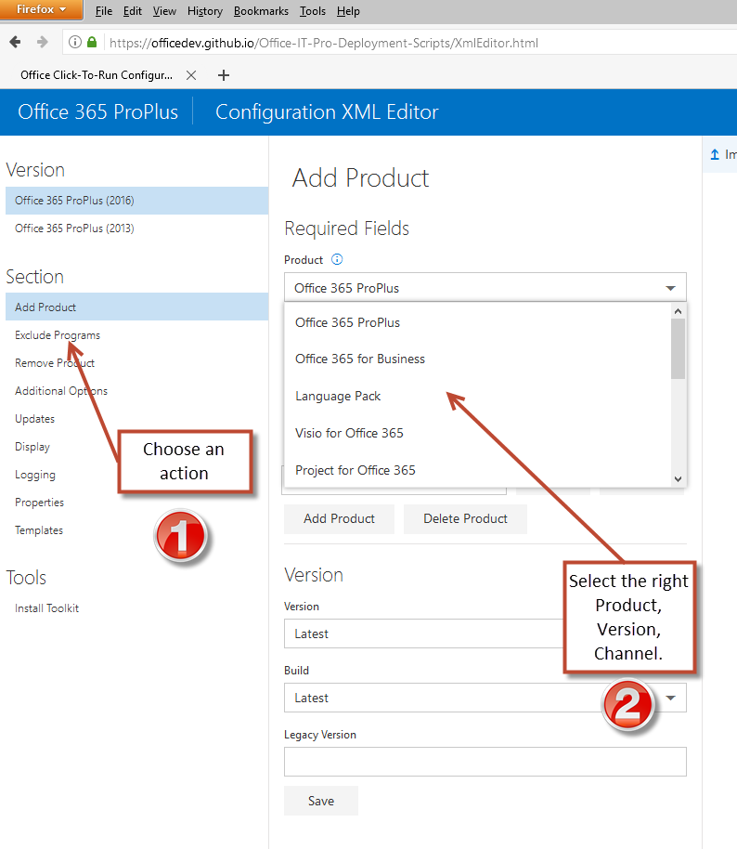The width and height of the screenshot is (737, 849).
Task: Click the Add Product button
Action: pos(340,518)
